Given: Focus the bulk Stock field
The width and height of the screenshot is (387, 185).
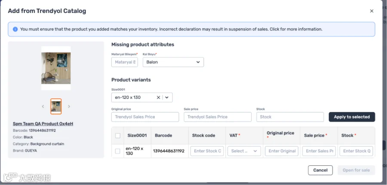Looking at the screenshot, I should (290, 117).
